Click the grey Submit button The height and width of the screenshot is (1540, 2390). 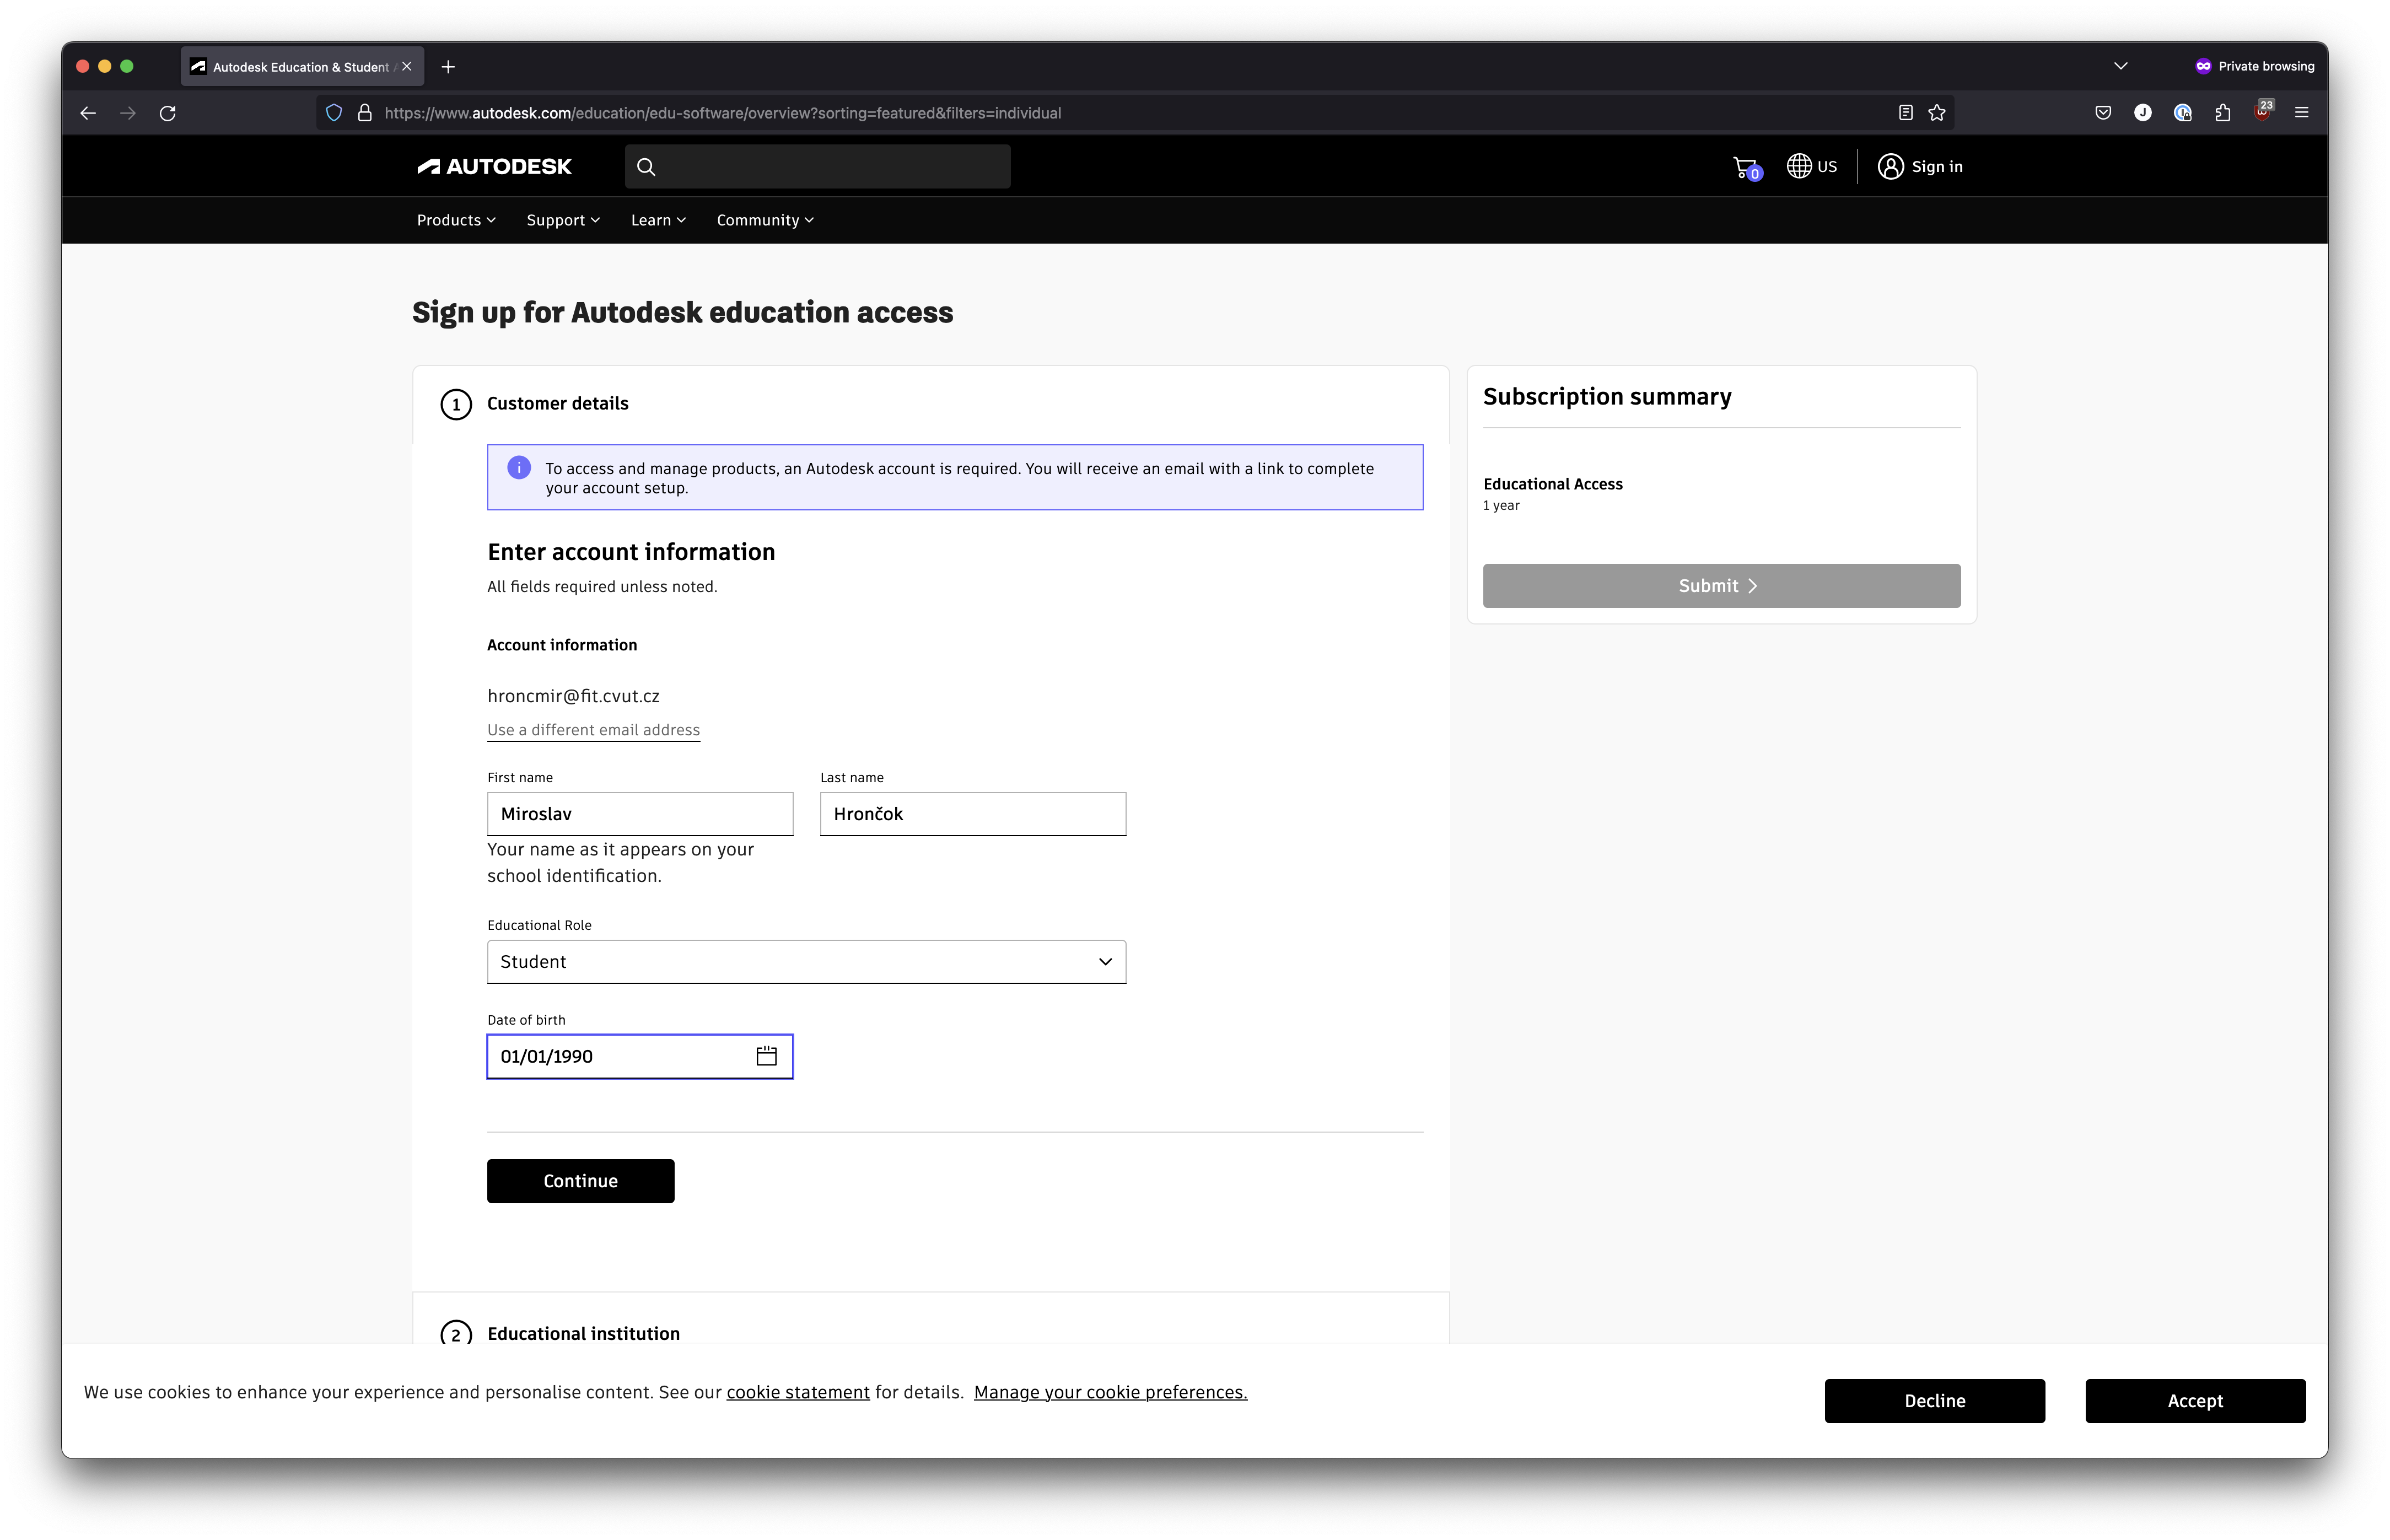tap(1721, 585)
